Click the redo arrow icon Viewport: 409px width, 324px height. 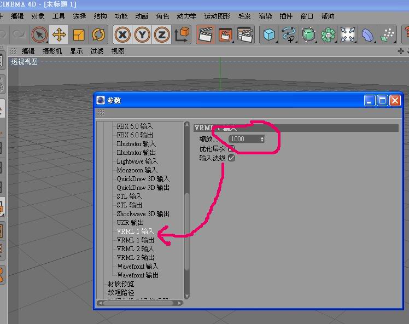pos(19,34)
